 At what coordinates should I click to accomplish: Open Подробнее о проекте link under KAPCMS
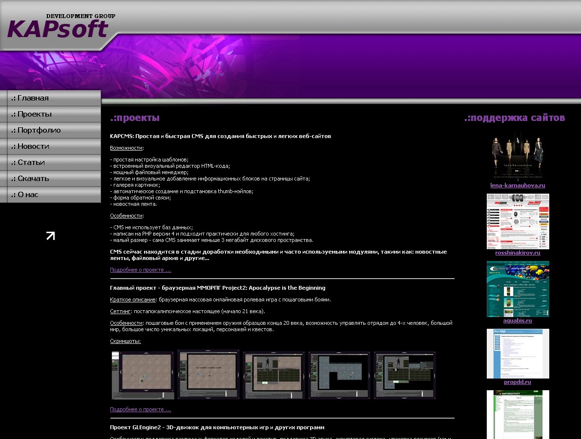point(141,270)
